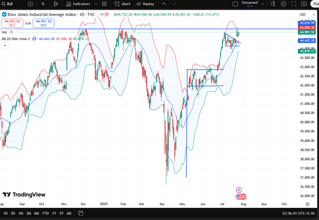Select the 1M date range

point(21,213)
